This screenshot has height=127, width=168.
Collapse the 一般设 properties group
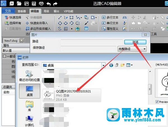(x=4, y=56)
